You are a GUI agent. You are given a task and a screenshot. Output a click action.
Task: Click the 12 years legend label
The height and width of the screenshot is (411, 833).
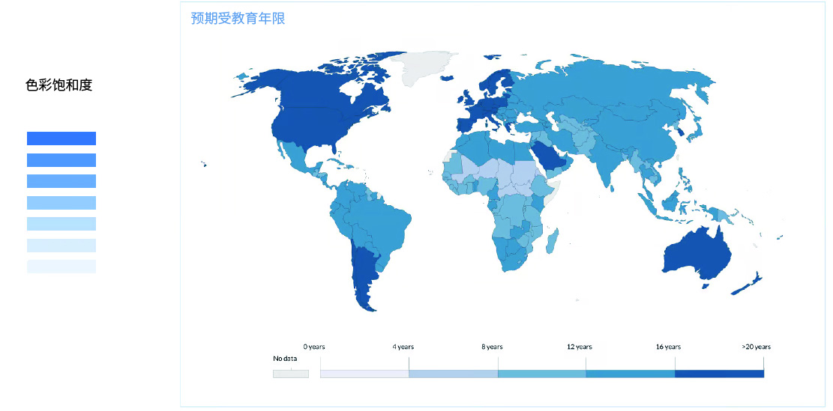579,347
